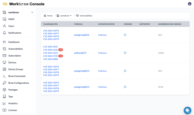Open the chat support bubble
This screenshot has height=115, width=194.
[187, 110]
